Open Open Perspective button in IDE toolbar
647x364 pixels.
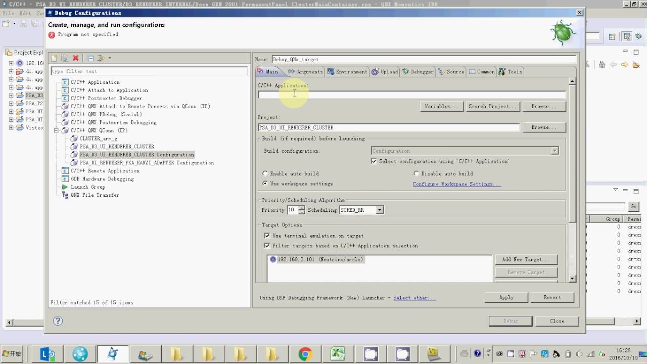pyautogui.click(x=612, y=36)
